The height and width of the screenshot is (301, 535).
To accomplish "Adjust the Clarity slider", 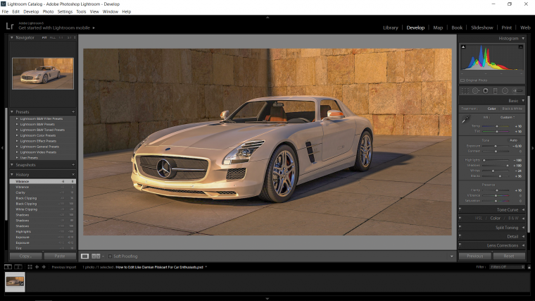I will pyautogui.click(x=497, y=190).
